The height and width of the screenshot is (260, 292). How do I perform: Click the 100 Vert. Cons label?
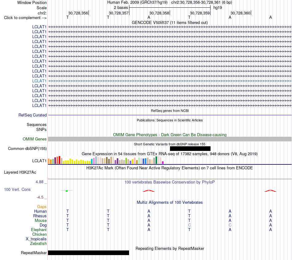click(17, 189)
